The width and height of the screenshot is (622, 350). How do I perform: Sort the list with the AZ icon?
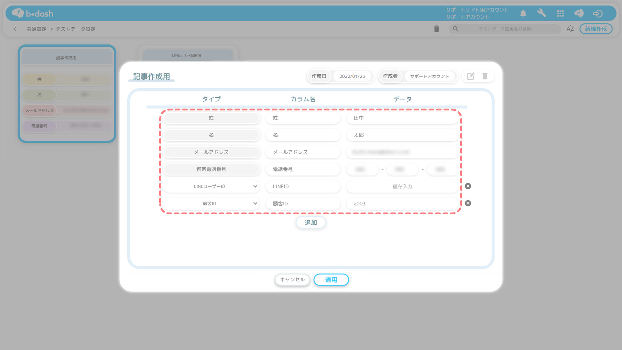(x=570, y=29)
